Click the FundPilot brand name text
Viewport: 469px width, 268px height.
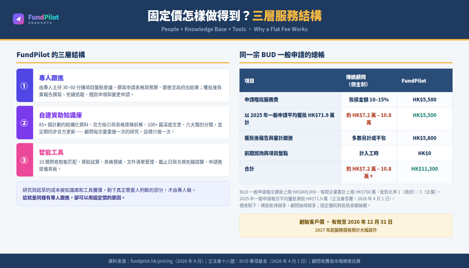tap(43, 17)
